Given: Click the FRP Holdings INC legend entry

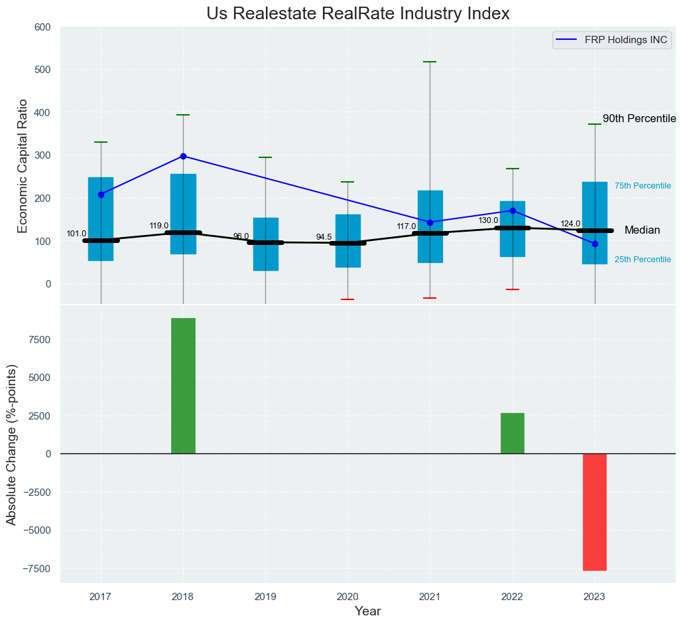Looking at the screenshot, I should (x=612, y=40).
